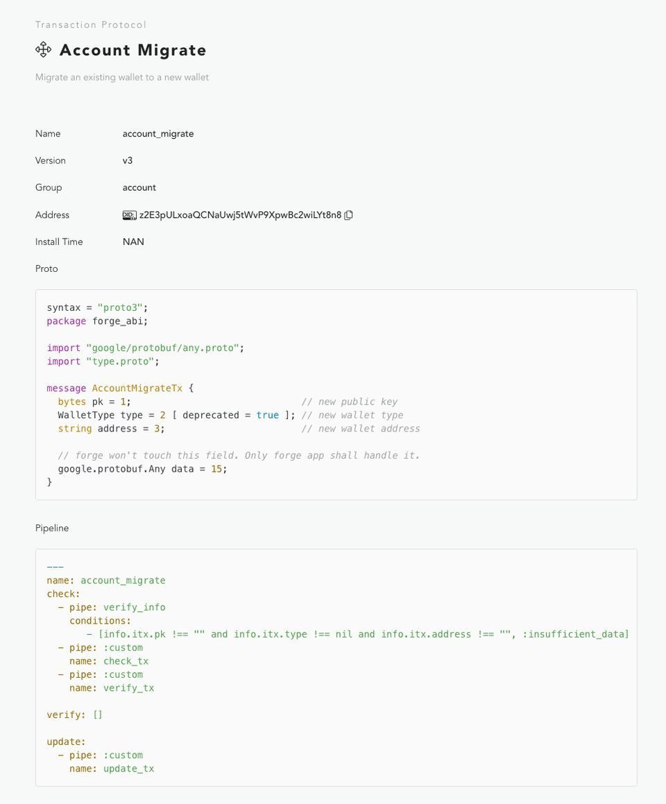
Task: Click the verify_info pipe in the pipeline
Action: tap(135, 607)
